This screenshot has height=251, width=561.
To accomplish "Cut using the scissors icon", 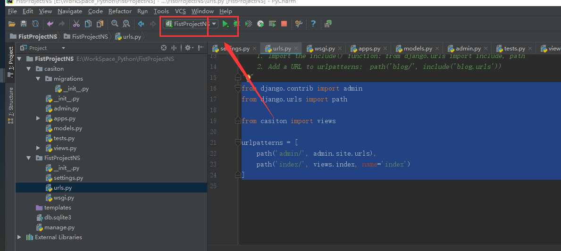I will tap(76, 24).
